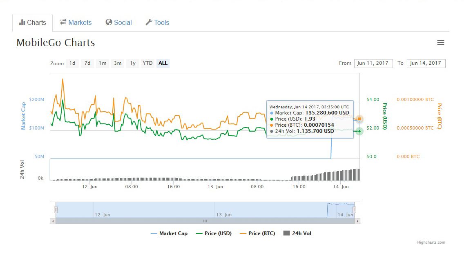The image size is (471, 253).
Task: Click the navigator scroll right arrow
Action: (357, 221)
